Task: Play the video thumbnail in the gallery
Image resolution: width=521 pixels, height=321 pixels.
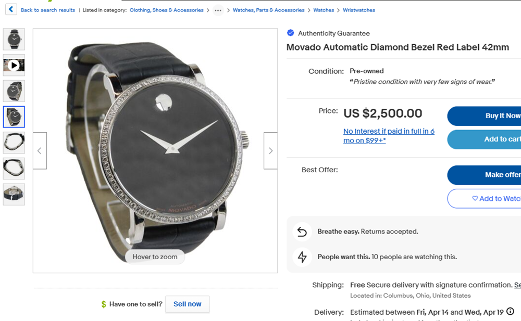Action: coord(14,65)
